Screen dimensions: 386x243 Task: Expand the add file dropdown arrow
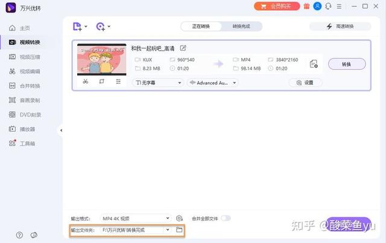coord(86,27)
